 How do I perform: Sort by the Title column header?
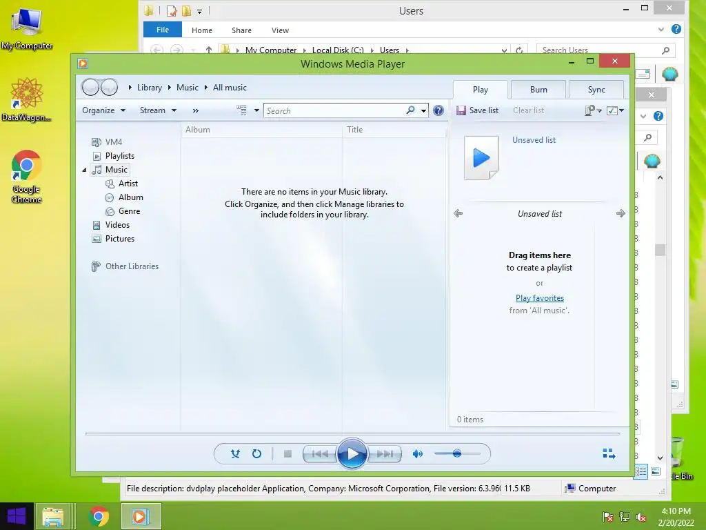[x=394, y=130]
